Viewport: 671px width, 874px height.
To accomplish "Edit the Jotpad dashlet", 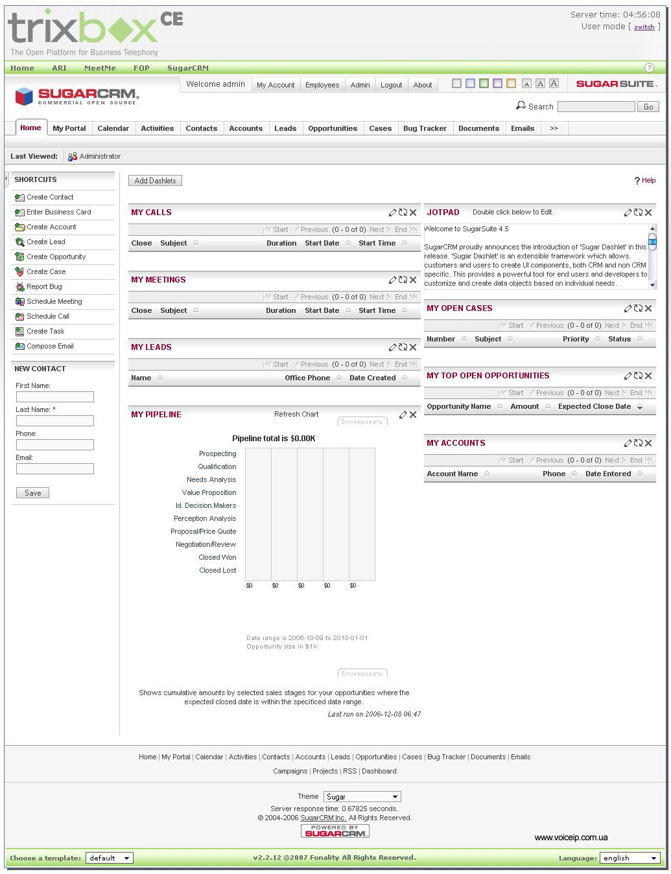I will [628, 213].
